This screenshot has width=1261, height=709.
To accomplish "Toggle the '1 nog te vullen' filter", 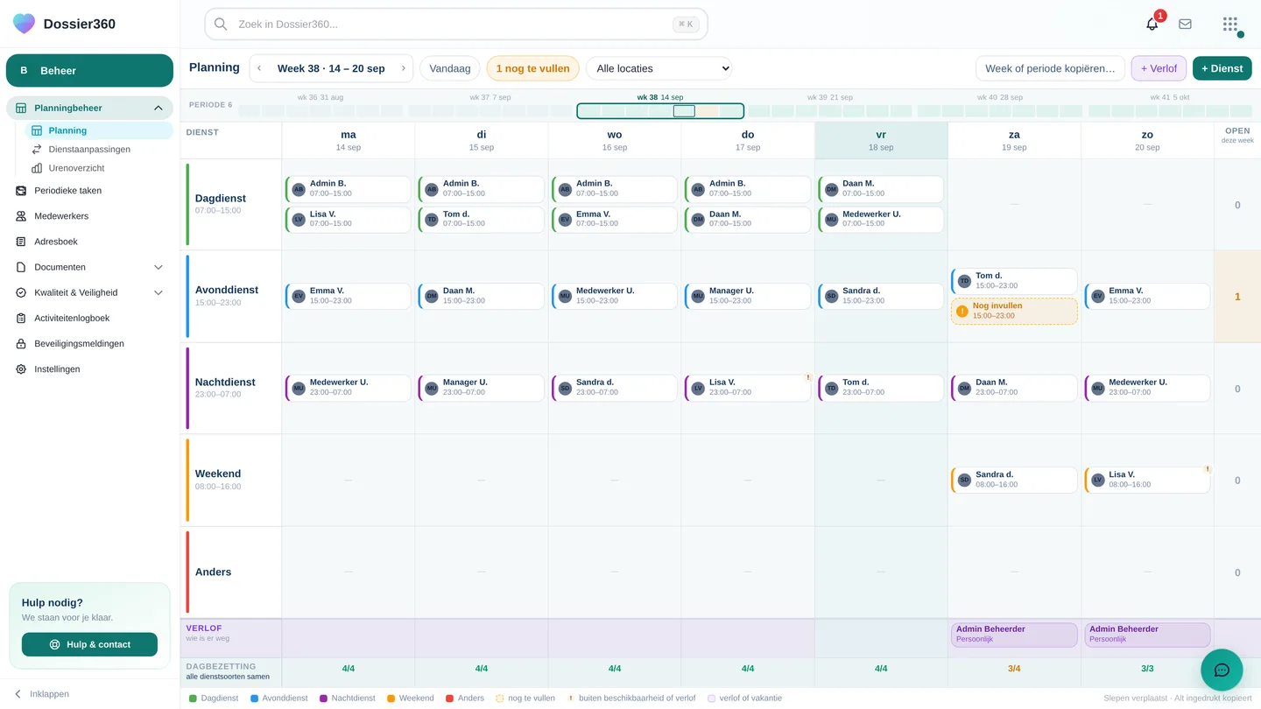I will (x=532, y=68).
